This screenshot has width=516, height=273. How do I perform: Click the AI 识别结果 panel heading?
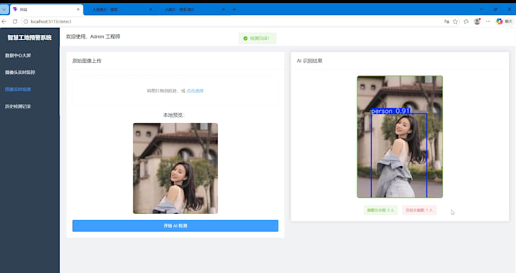pyautogui.click(x=310, y=61)
